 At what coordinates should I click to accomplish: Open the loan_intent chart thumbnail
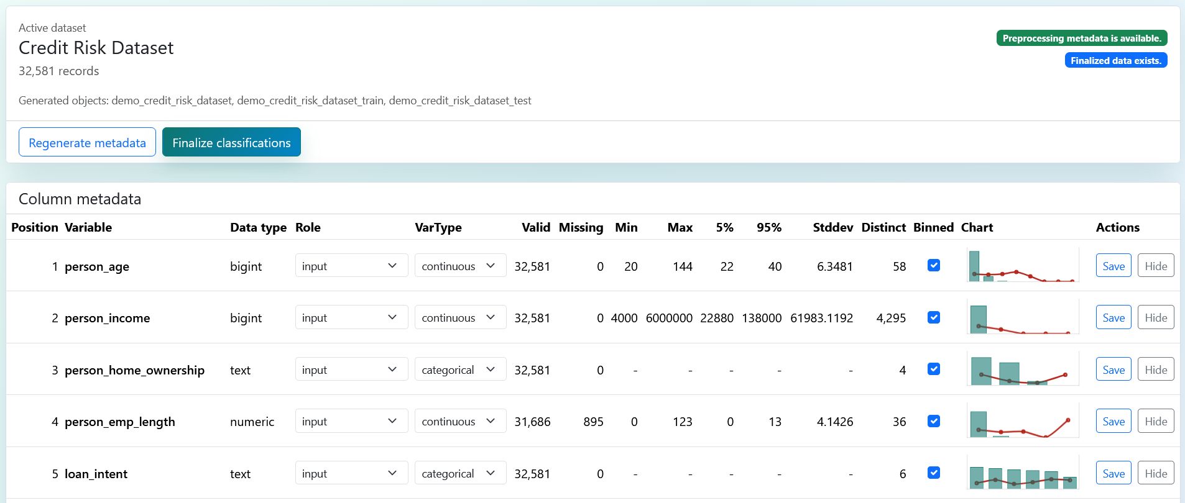1023,473
